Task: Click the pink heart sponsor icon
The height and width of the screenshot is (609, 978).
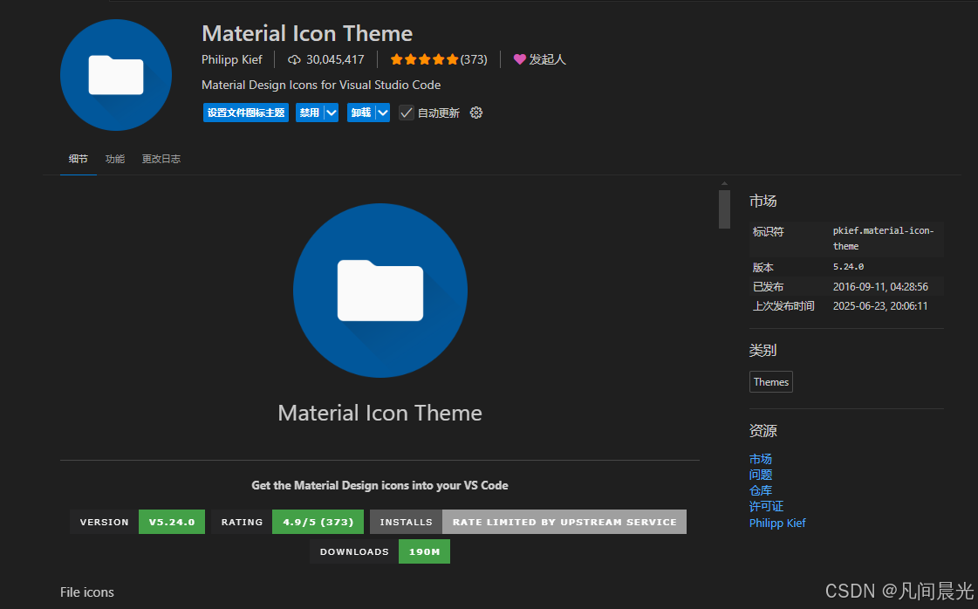Action: point(520,60)
